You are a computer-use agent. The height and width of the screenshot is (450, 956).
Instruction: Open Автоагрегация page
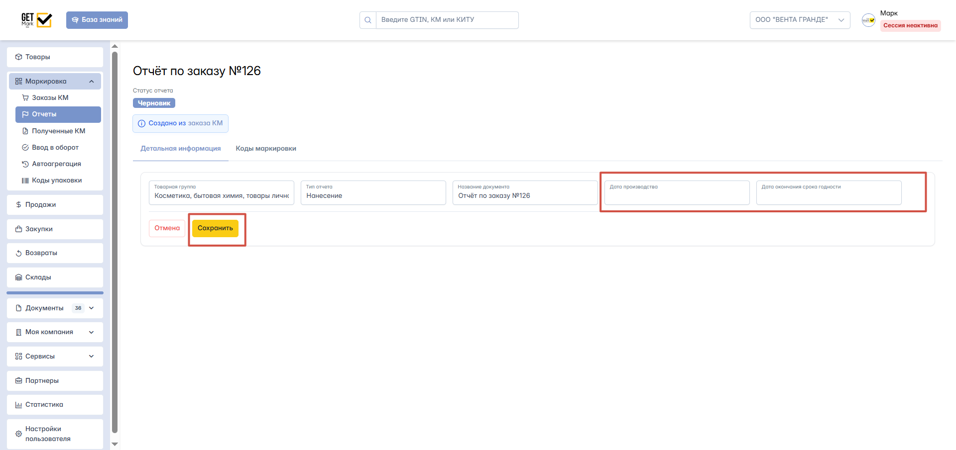click(x=58, y=164)
